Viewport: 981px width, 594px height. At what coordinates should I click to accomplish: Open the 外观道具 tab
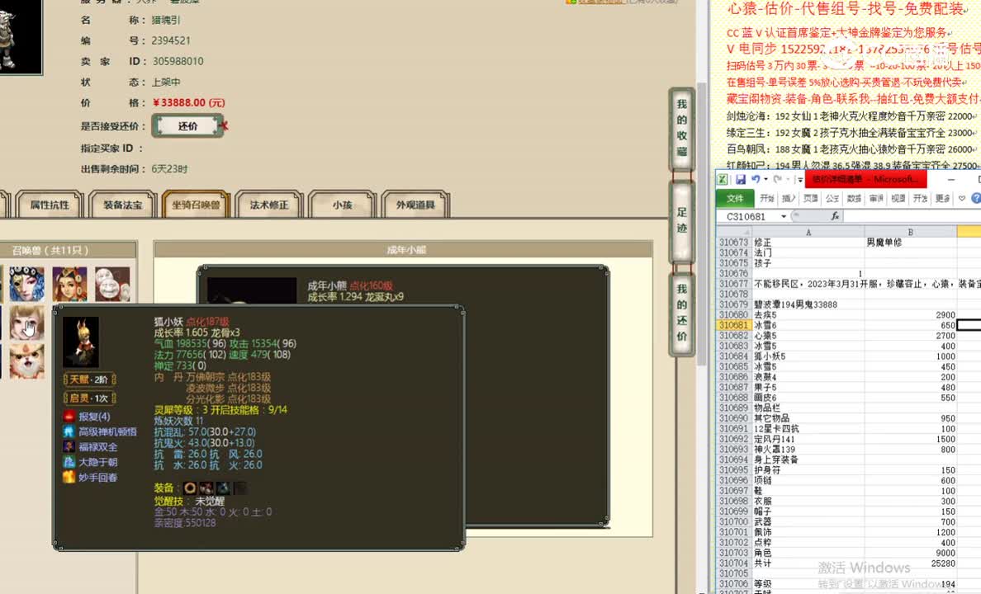[x=415, y=205]
